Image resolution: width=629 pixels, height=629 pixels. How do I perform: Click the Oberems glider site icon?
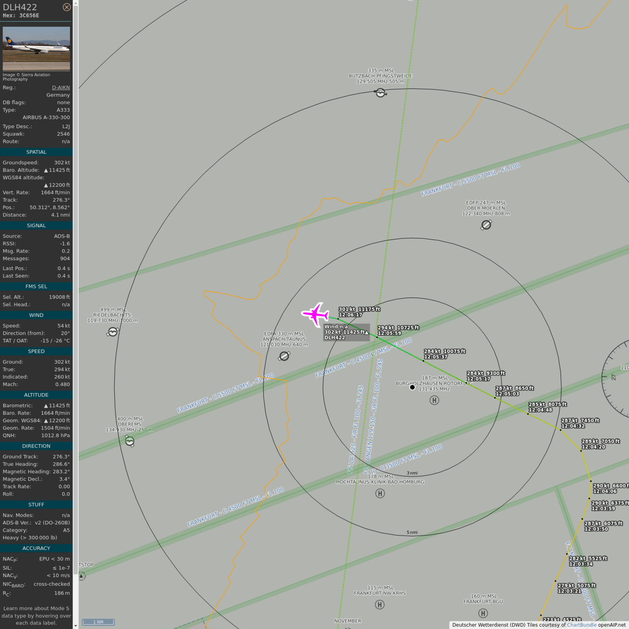tap(130, 442)
